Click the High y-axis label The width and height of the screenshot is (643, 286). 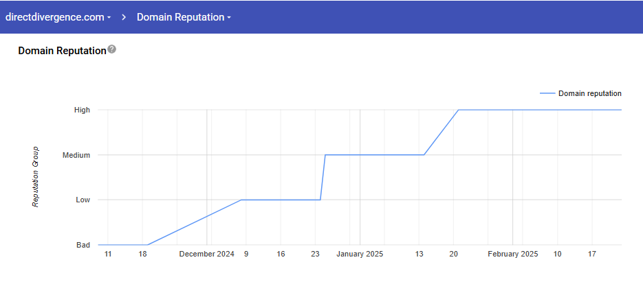coord(83,110)
